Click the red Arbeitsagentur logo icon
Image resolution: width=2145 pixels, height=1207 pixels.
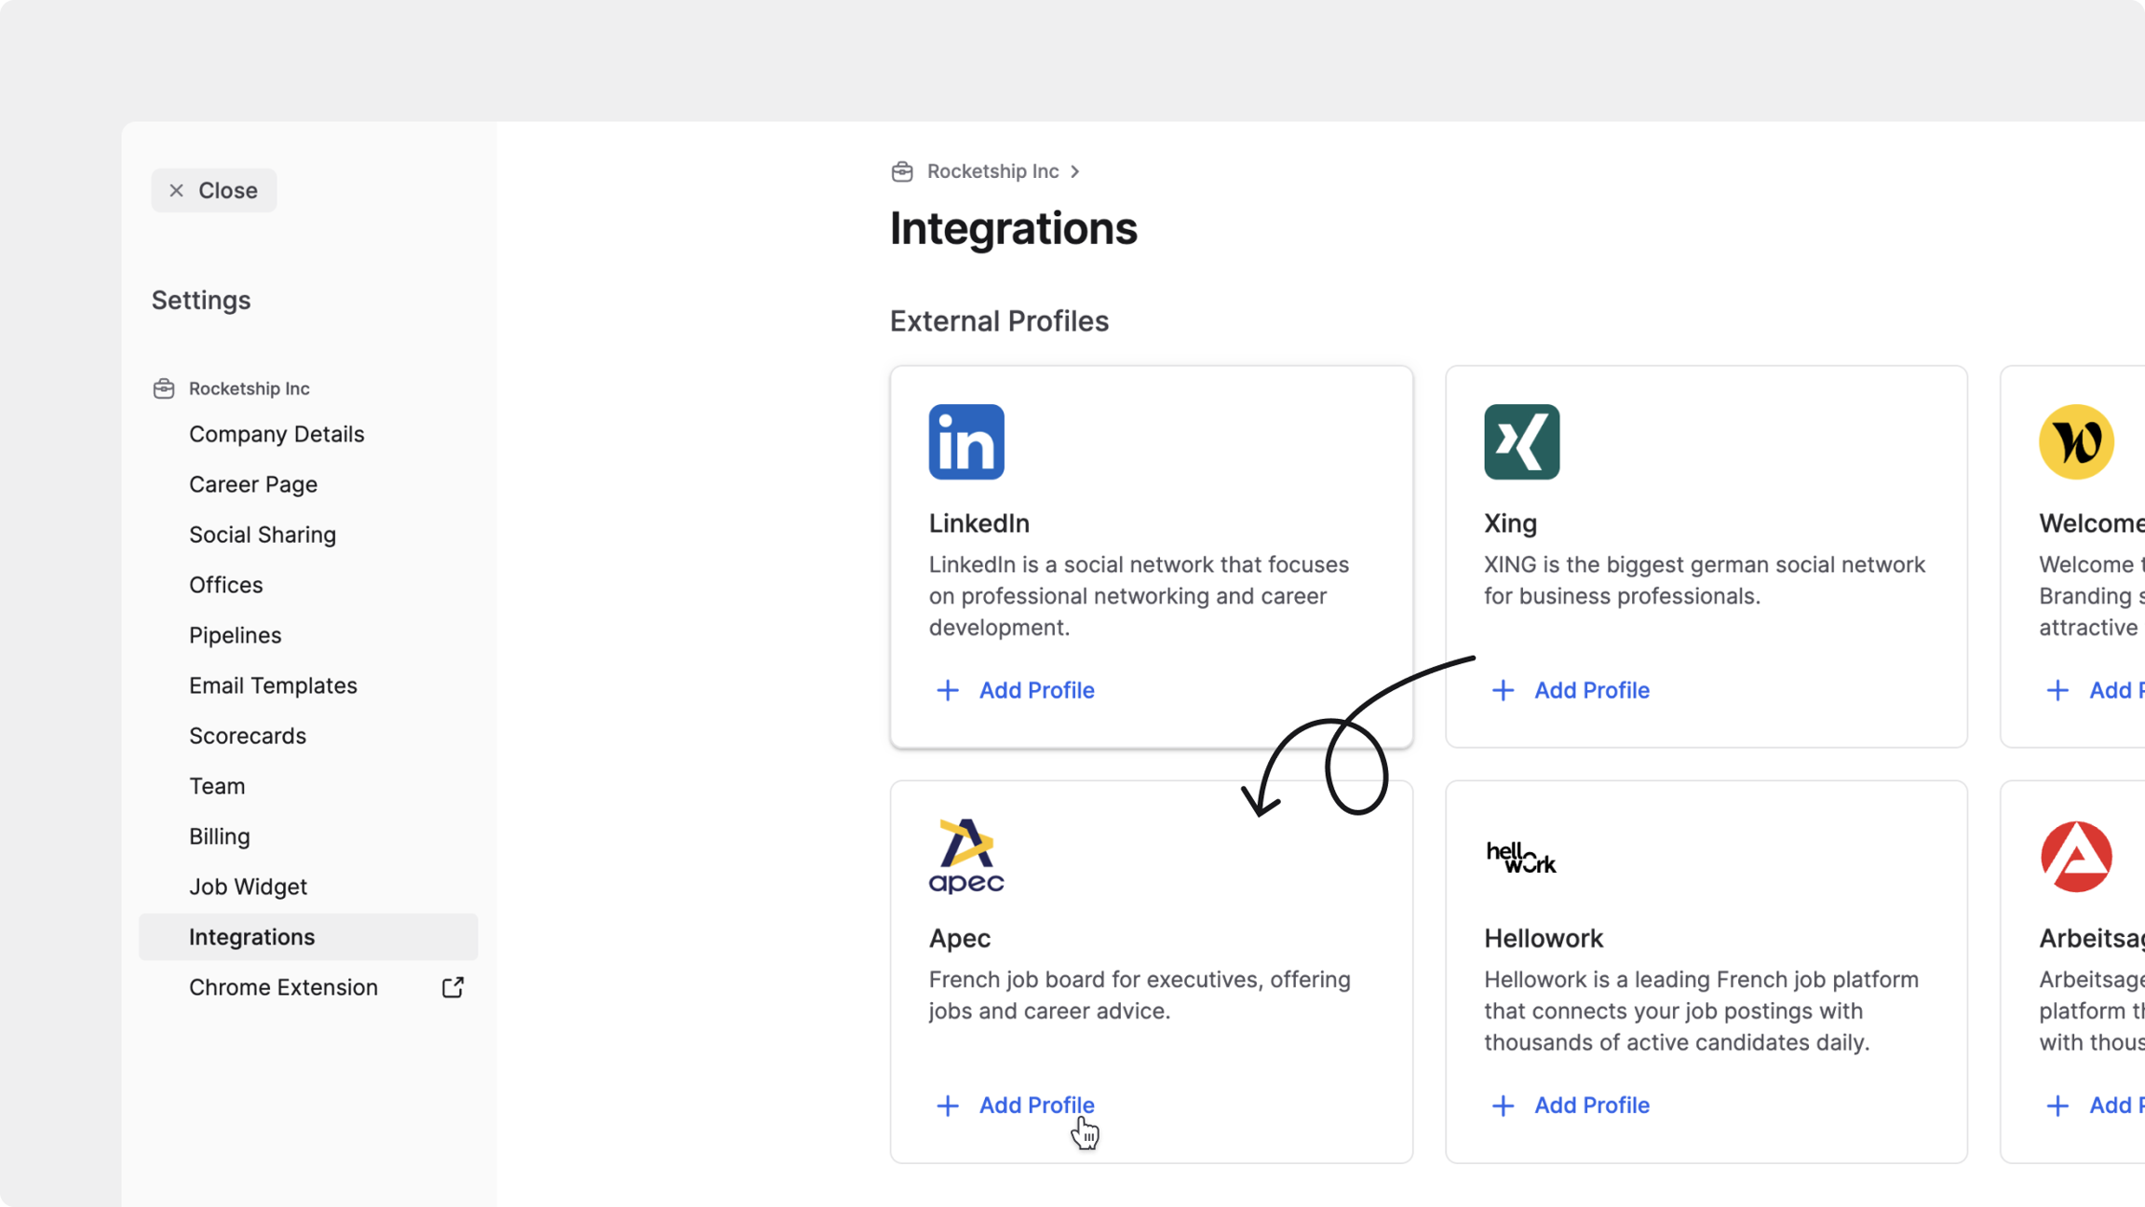(x=2075, y=856)
